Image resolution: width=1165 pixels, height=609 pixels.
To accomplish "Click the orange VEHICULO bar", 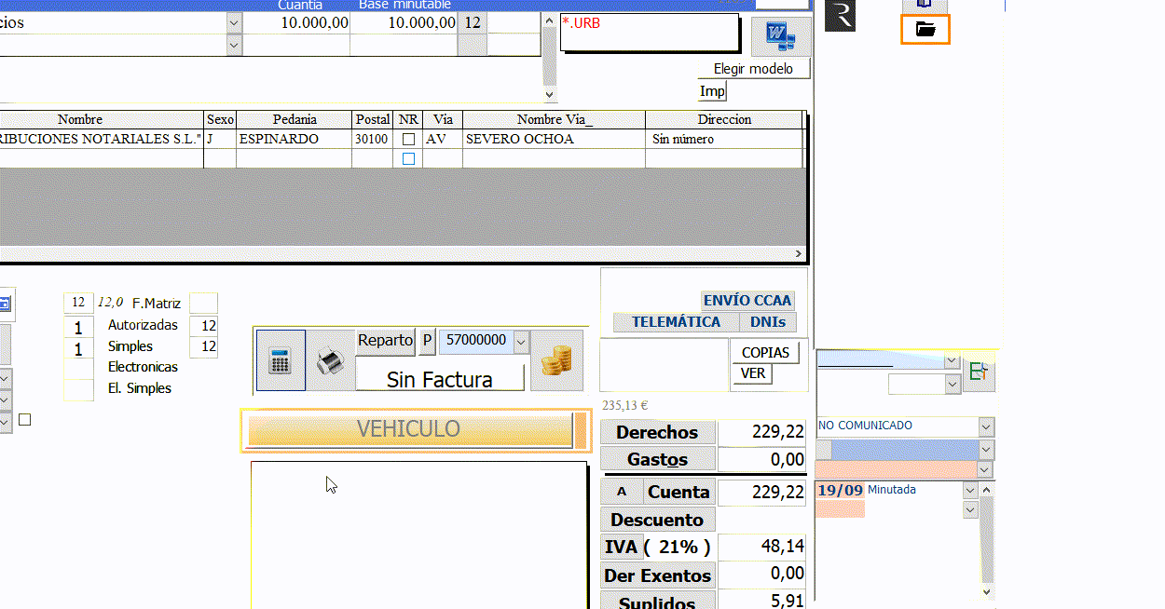I will coord(408,429).
